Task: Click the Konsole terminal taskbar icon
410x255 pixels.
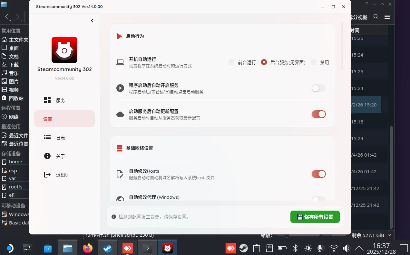Action: tap(147, 248)
